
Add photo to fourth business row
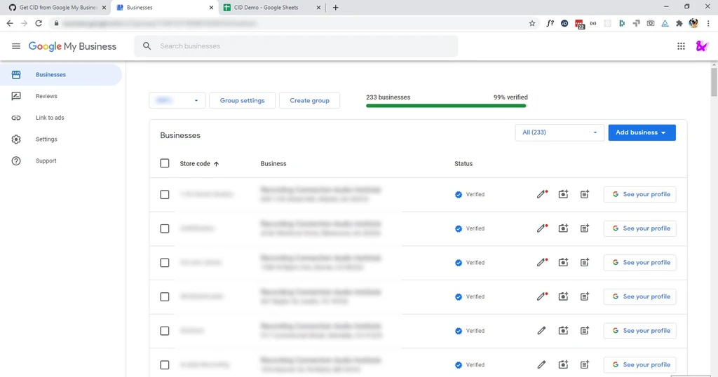[x=563, y=296]
